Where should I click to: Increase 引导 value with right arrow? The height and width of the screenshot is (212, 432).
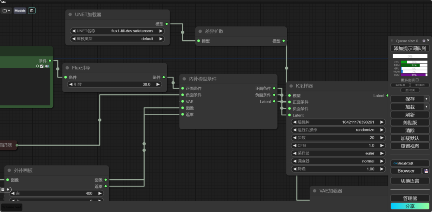pyautogui.click(x=158, y=84)
